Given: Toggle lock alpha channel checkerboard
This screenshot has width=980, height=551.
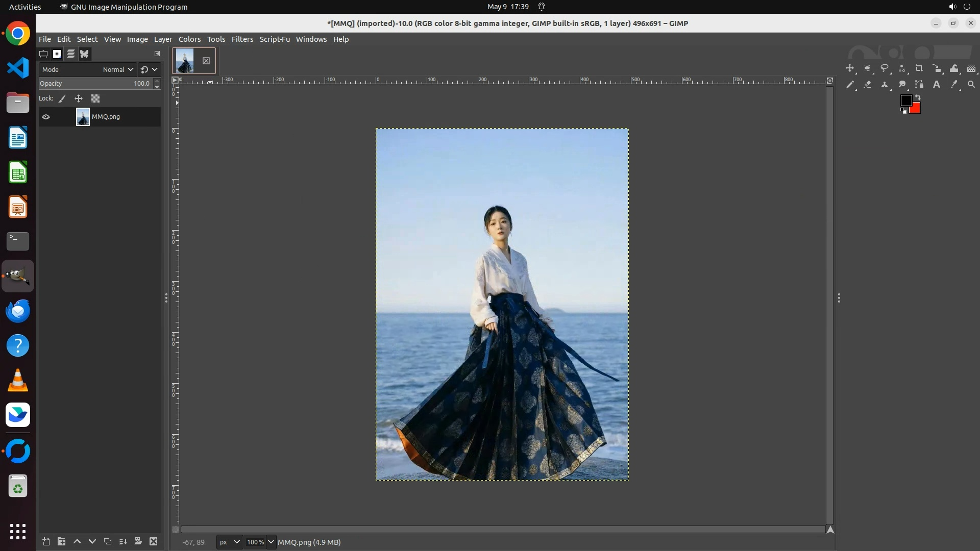Looking at the screenshot, I should click(95, 98).
